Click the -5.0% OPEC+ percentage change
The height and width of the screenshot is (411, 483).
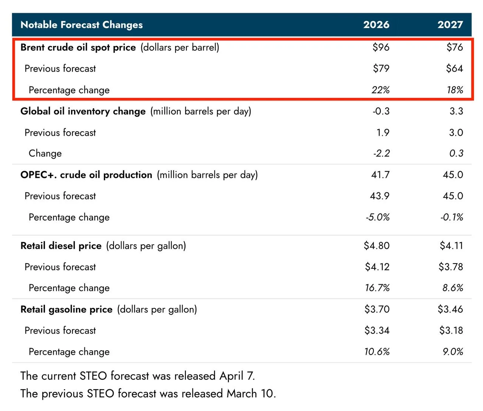click(x=377, y=217)
